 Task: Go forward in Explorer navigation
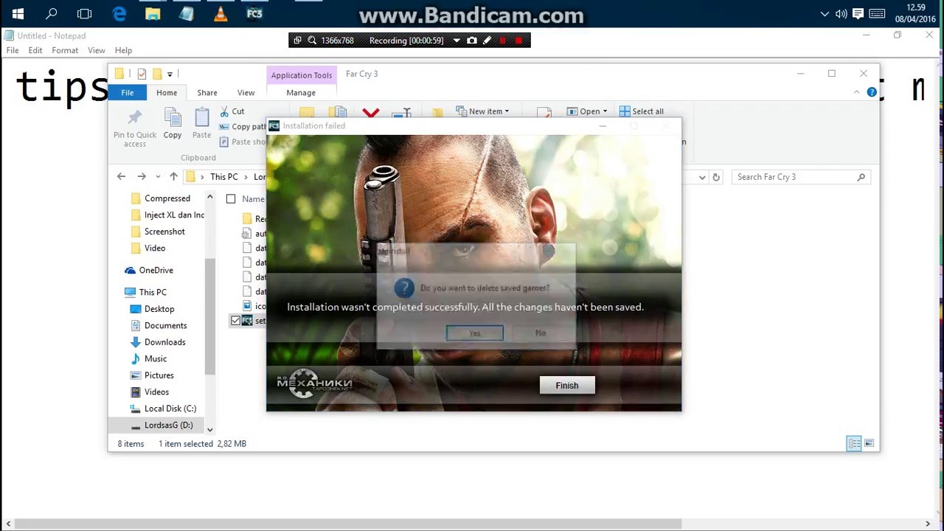click(142, 177)
